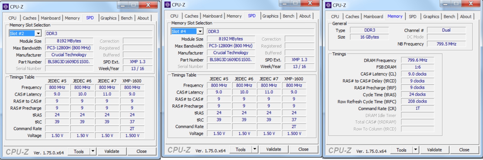Open Caches tab in right window
483x160 pixels.
352,16
